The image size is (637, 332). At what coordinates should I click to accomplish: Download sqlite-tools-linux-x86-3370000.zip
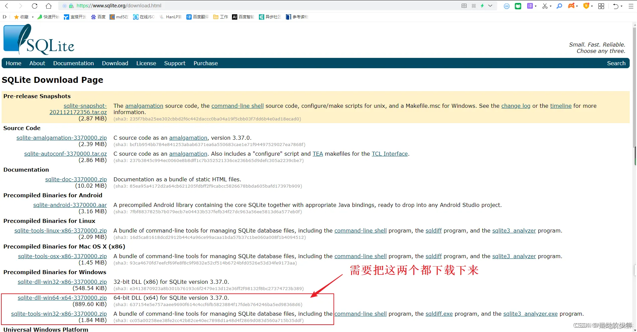tap(61, 231)
